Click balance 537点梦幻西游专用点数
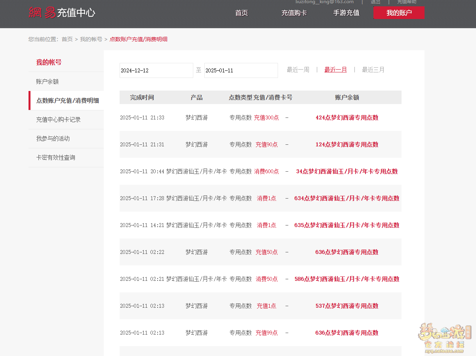The image size is (476, 356). 347,306
